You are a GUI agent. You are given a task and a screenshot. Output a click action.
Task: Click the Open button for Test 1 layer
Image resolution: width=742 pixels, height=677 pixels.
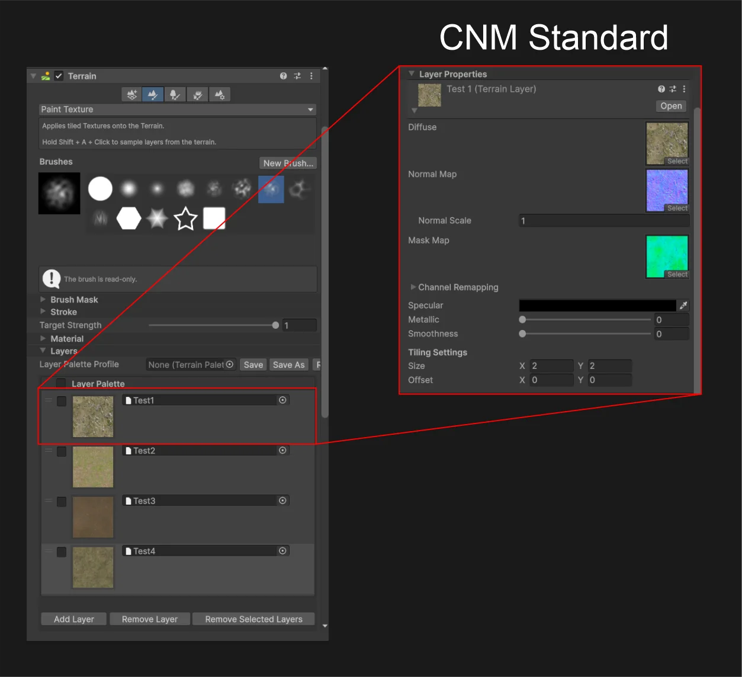tap(671, 106)
